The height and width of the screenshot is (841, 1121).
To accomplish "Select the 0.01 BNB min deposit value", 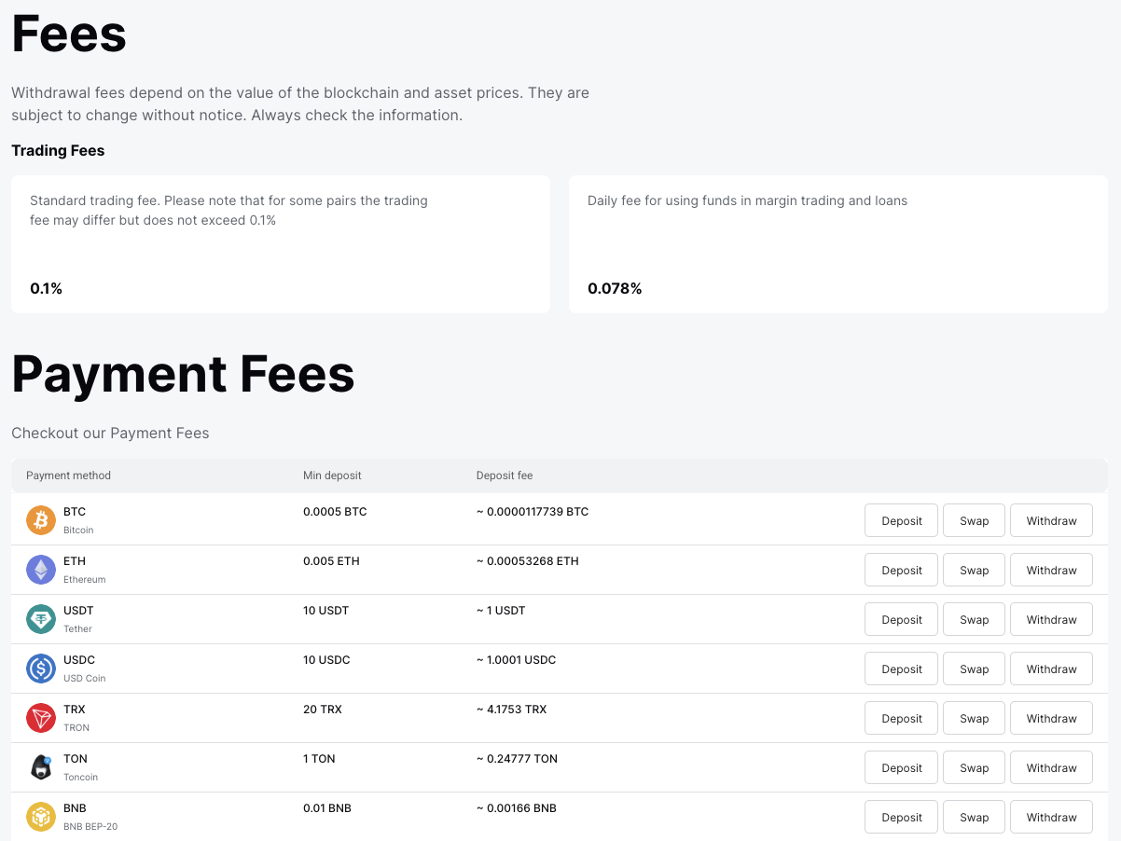I will pyautogui.click(x=327, y=808).
